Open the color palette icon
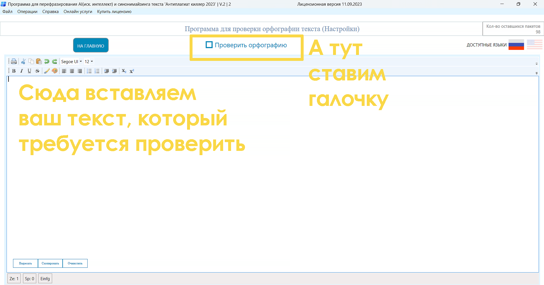Viewport: 544px width, 285px height. click(x=55, y=71)
